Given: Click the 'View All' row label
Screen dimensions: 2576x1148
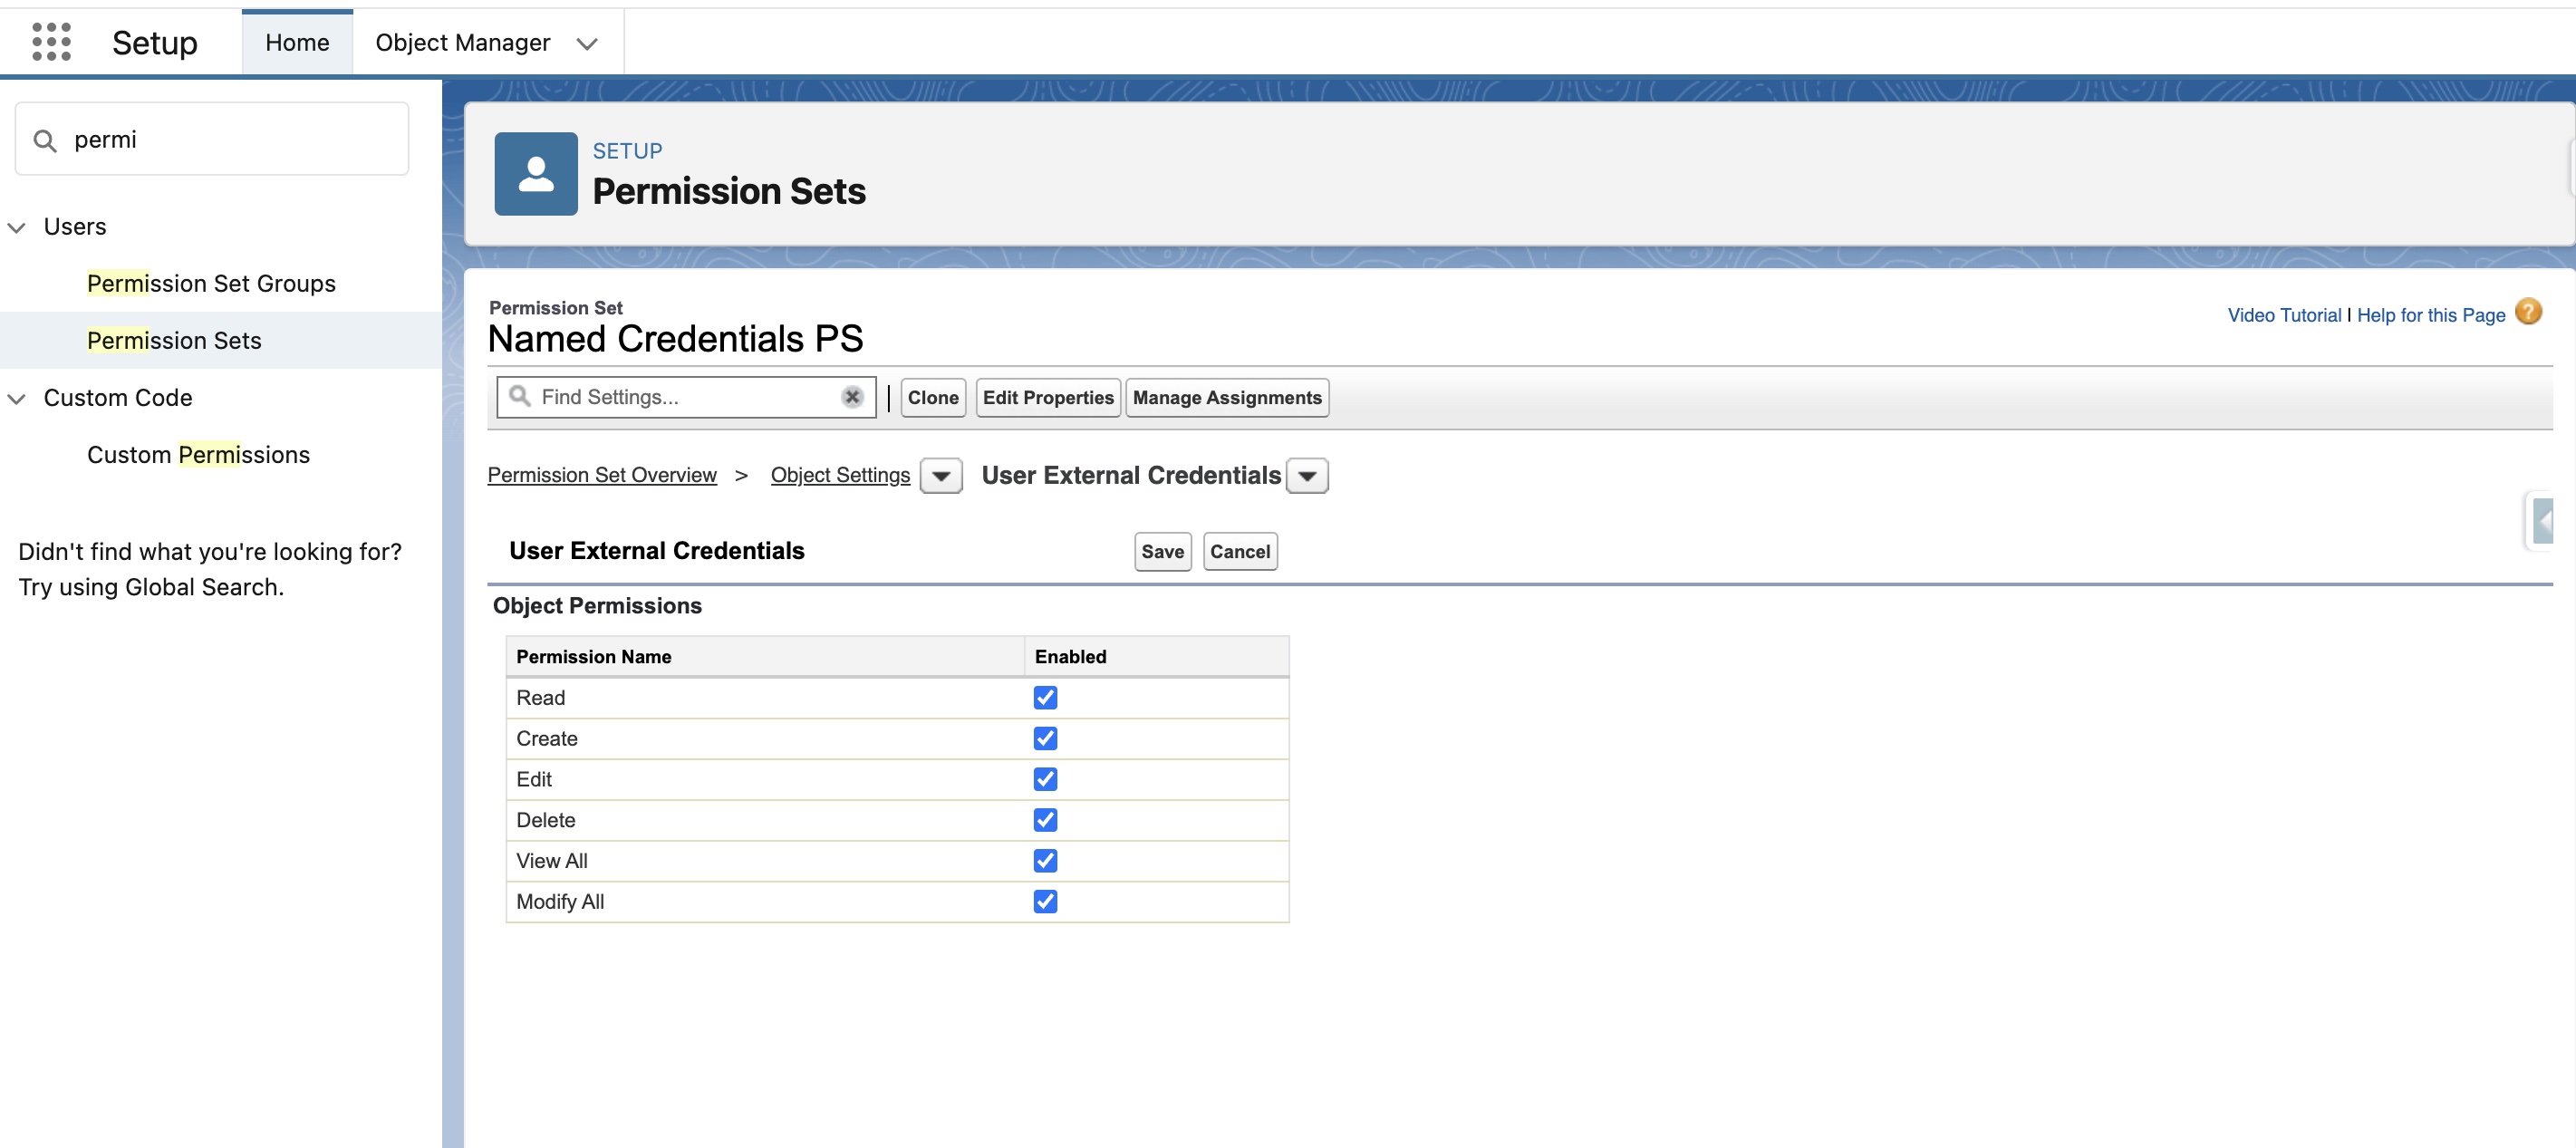Looking at the screenshot, I should pyautogui.click(x=552, y=861).
